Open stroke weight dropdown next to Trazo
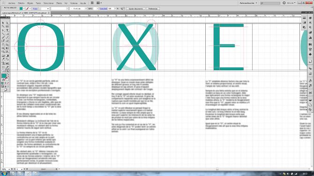Screen dimensions: 314x176 click(48, 9)
